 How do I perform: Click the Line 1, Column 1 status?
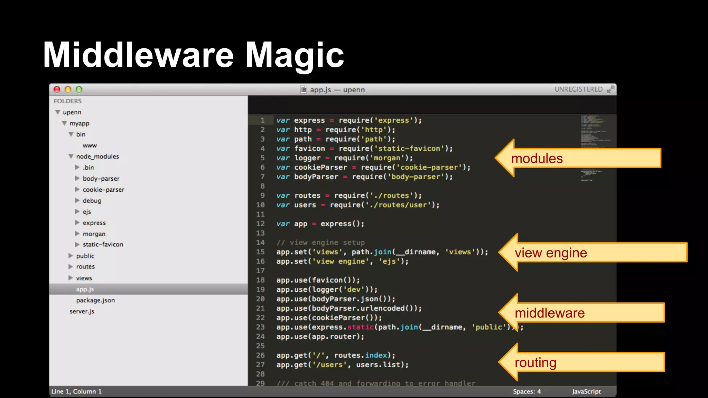click(x=76, y=391)
